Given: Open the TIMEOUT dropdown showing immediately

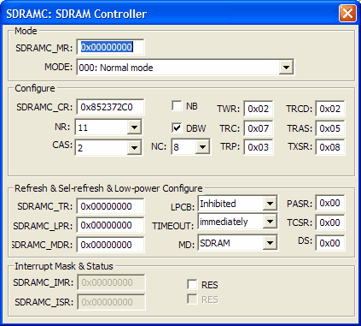Looking at the screenshot, I should point(270,221).
